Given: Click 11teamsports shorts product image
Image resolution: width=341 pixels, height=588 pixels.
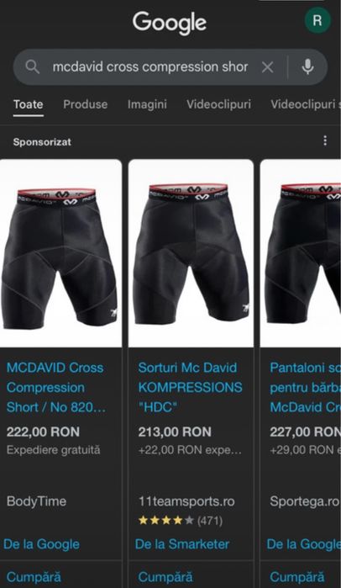Looking at the screenshot, I should click(191, 253).
